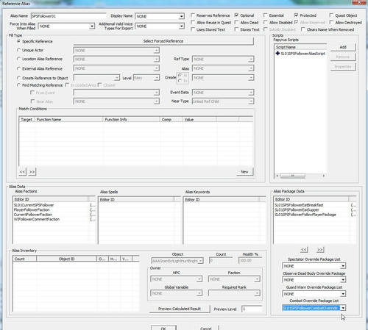Viewport: 368px width, 330px height.
Task: Click Add button for Papyrus Scripts
Action: pyautogui.click(x=343, y=47)
